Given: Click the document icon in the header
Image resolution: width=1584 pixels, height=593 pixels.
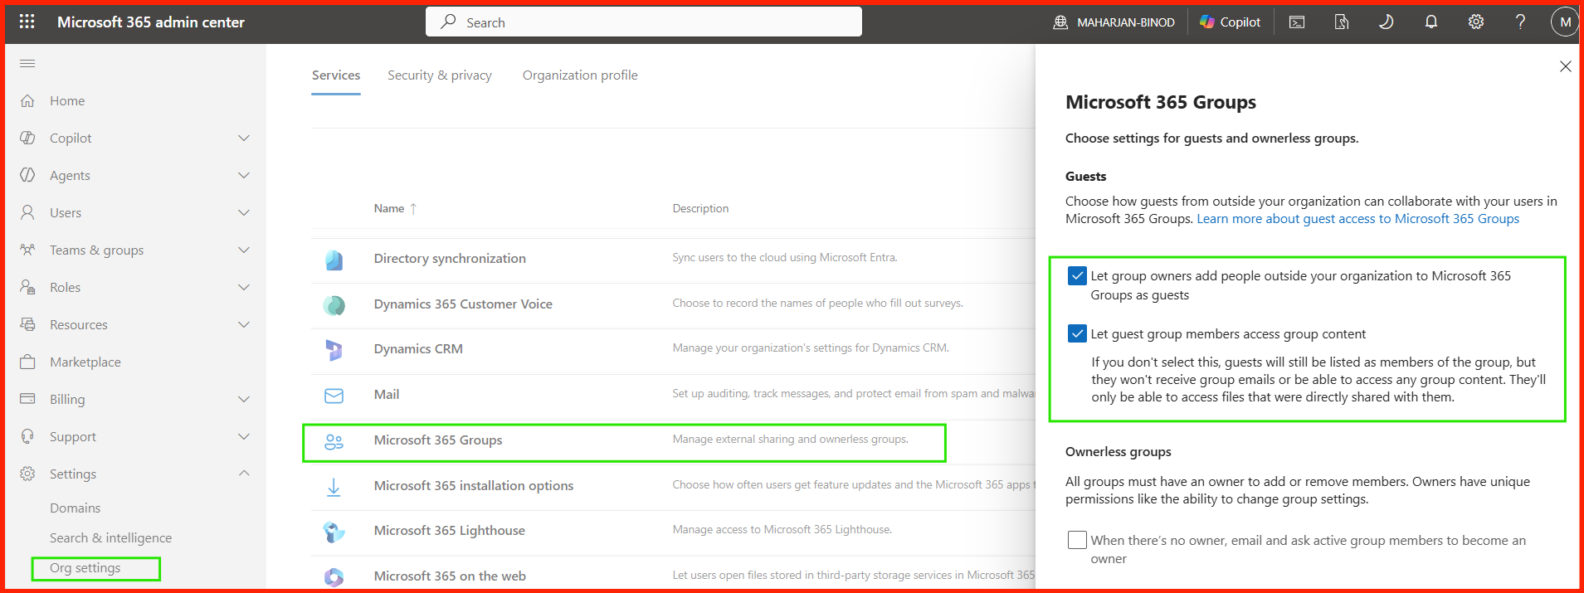Looking at the screenshot, I should (x=1342, y=22).
